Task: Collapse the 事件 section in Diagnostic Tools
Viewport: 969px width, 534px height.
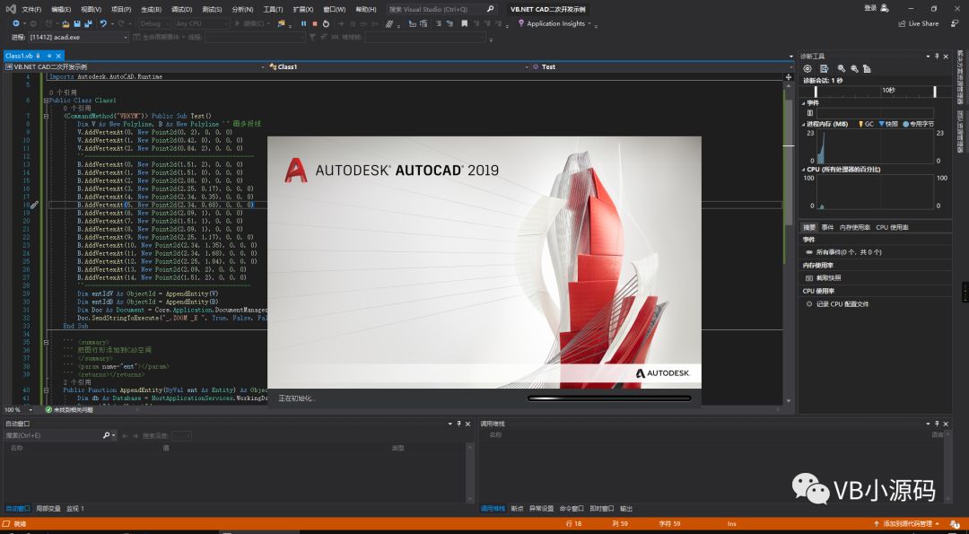Action: 804,103
